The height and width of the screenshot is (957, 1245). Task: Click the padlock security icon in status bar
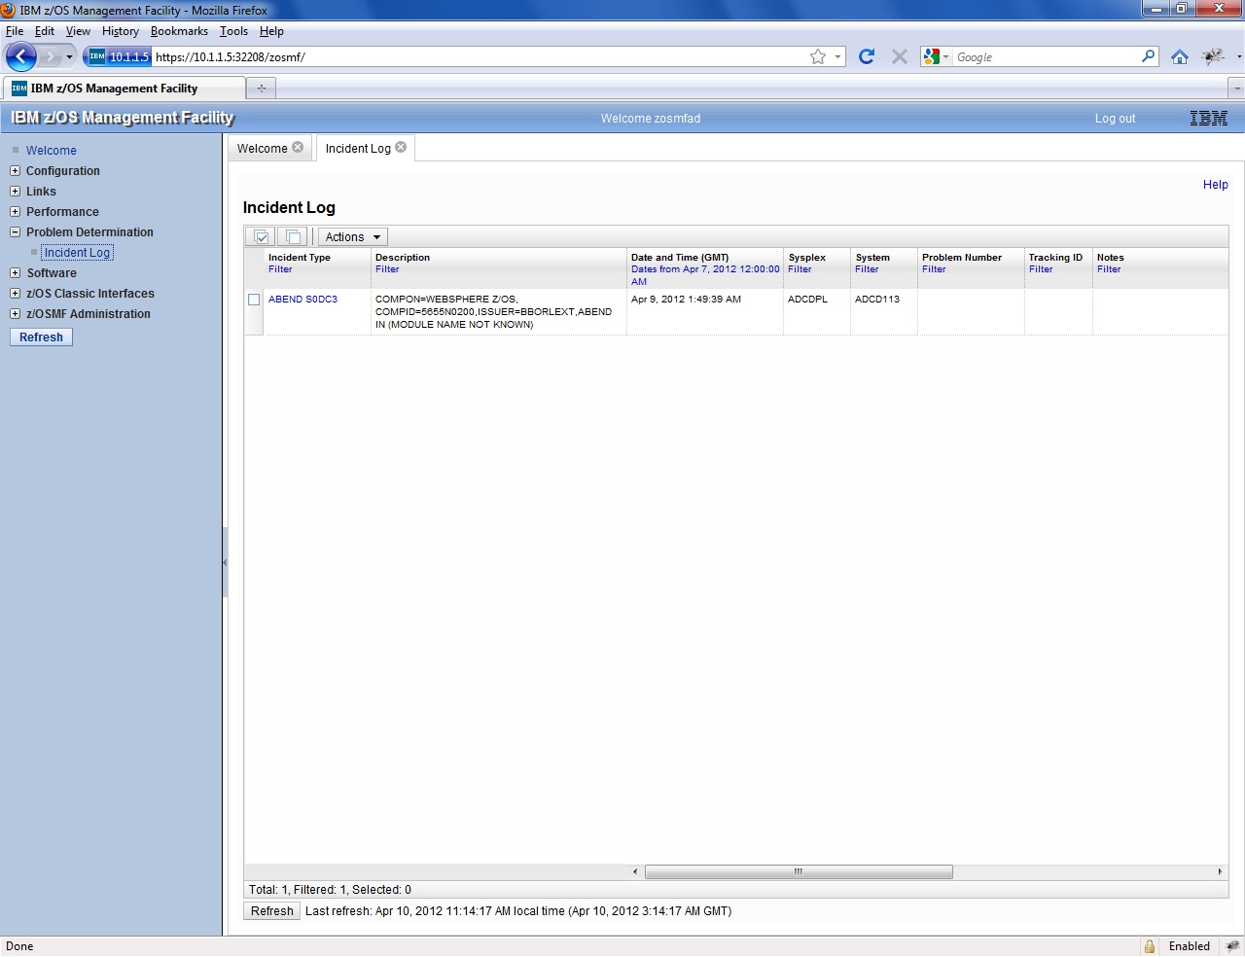1150,946
